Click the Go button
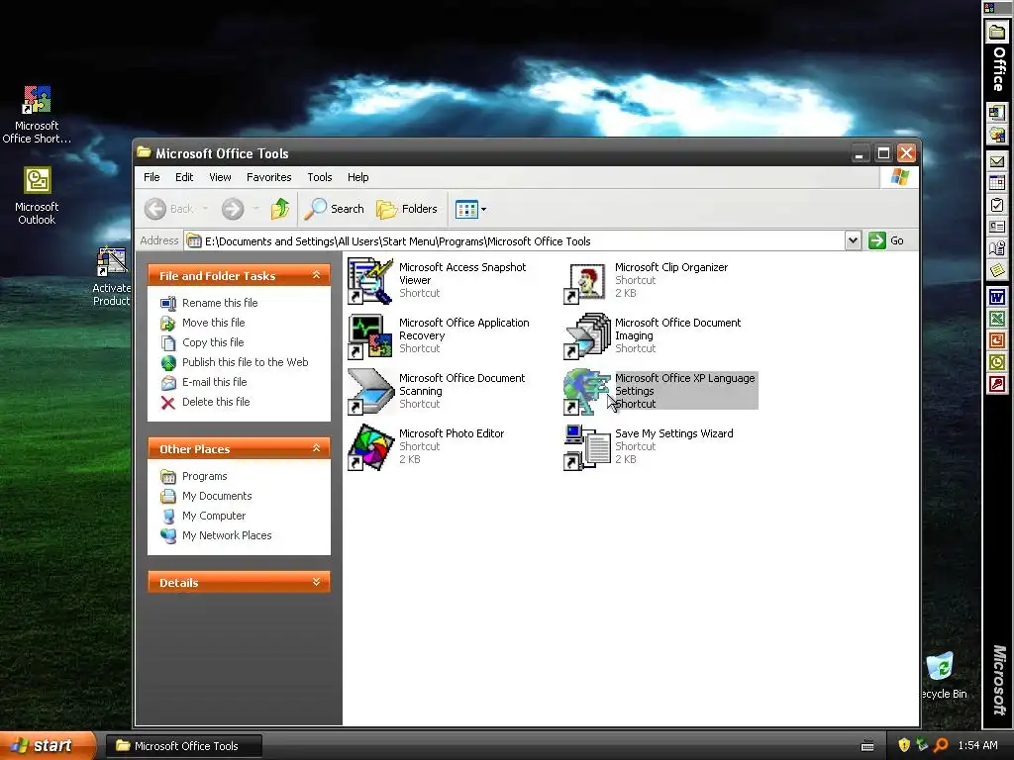This screenshot has height=760, width=1014. pyautogui.click(x=886, y=240)
